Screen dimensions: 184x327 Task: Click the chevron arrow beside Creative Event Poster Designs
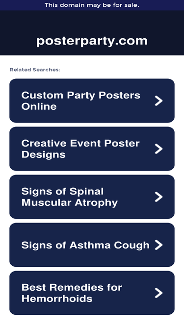tap(158, 149)
